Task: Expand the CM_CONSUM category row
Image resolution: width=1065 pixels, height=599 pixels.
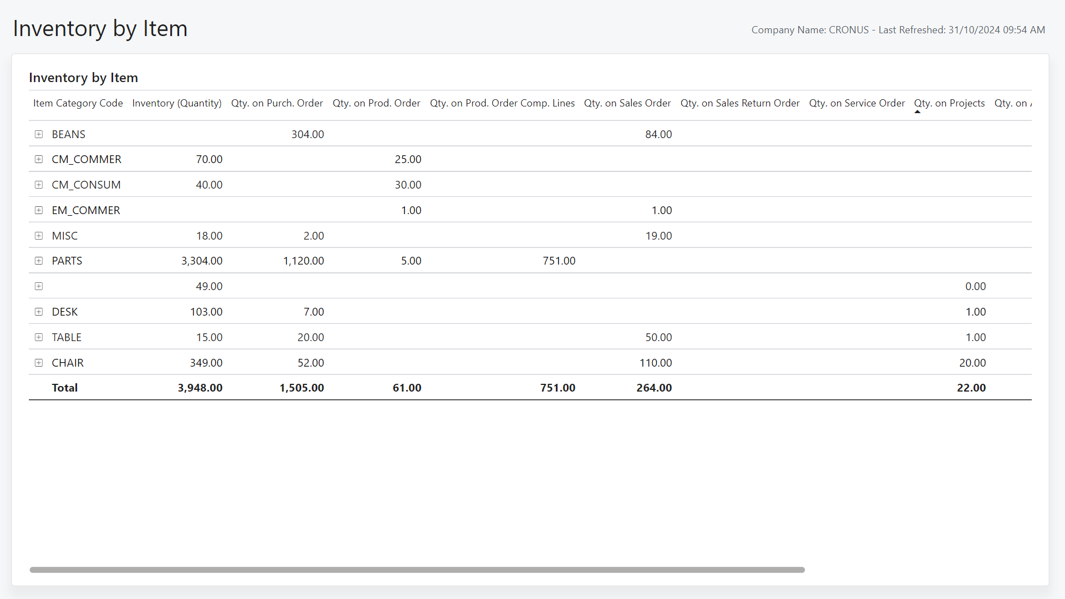Action: (39, 185)
